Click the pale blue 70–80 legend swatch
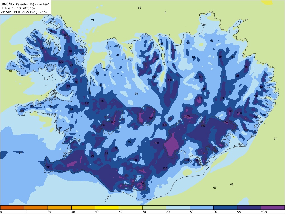285x214 pixels. [x=178, y=208]
